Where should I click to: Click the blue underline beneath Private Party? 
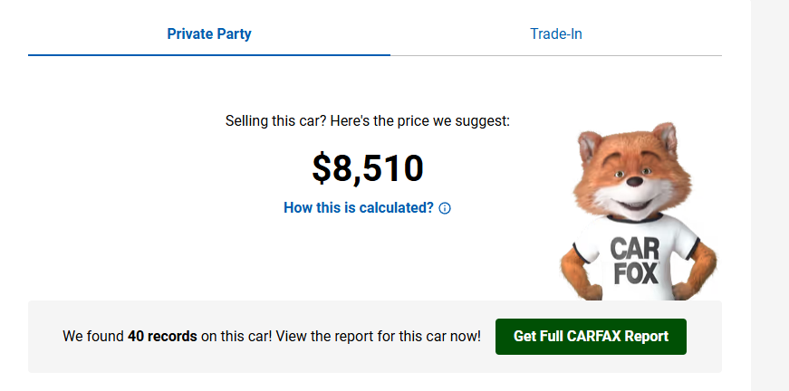(209, 55)
